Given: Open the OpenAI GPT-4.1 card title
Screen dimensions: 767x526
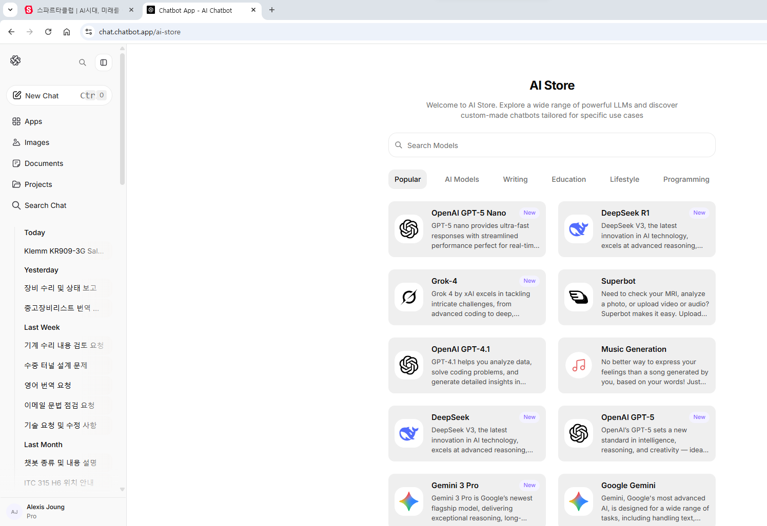Looking at the screenshot, I should click(461, 349).
